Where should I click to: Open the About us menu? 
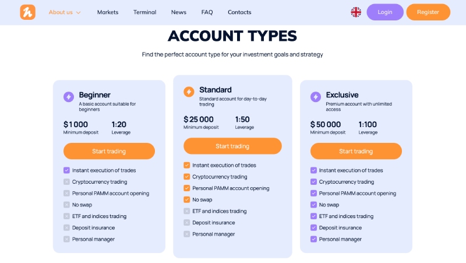click(x=61, y=12)
